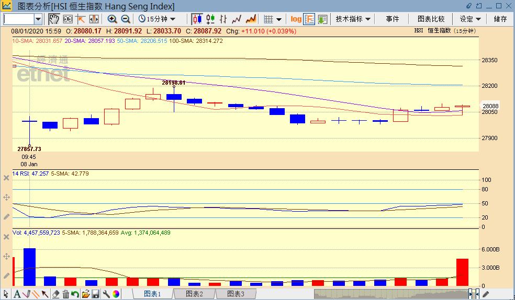The height and width of the screenshot is (300, 515).
Task: Click the floppy disk save icon
Action: [x=96, y=294]
